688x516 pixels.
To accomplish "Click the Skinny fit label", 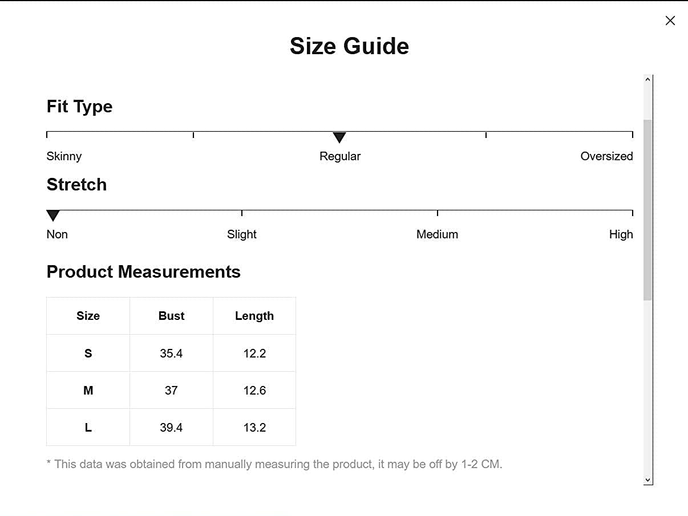I will 64,156.
